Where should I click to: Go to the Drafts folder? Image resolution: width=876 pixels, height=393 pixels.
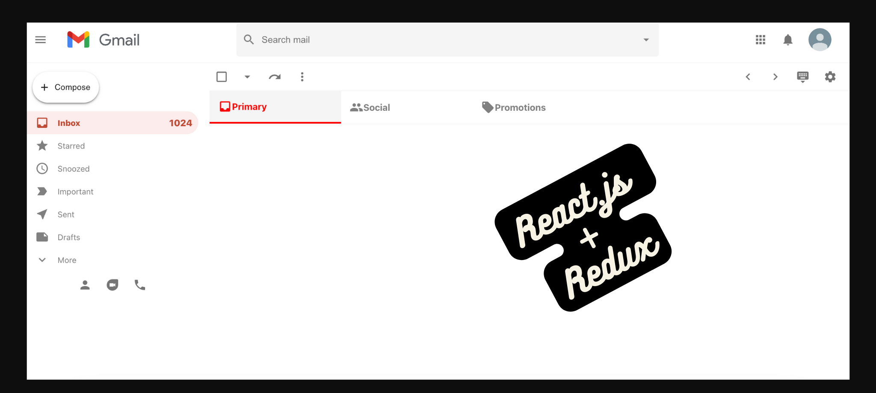[68, 237]
